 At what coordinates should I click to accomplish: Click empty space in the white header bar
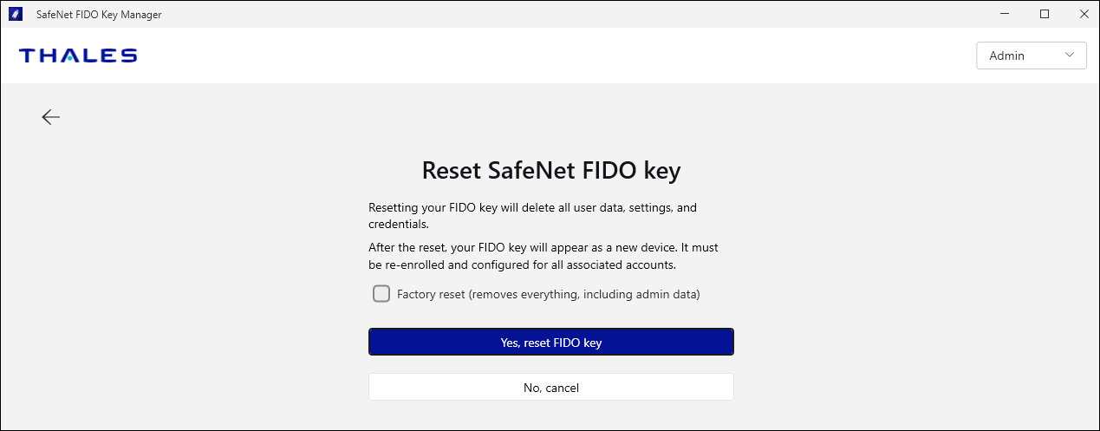(555, 56)
